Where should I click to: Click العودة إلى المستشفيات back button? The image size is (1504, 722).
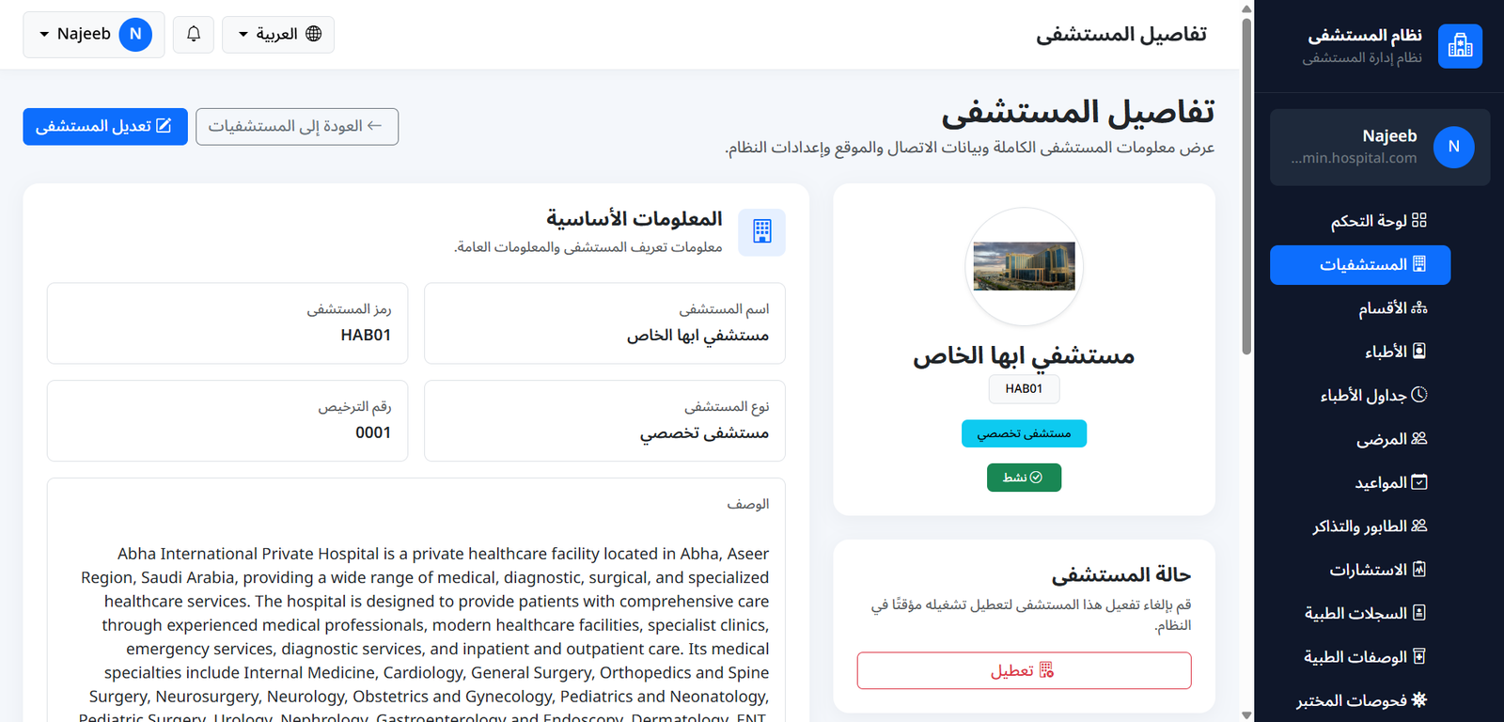(297, 127)
